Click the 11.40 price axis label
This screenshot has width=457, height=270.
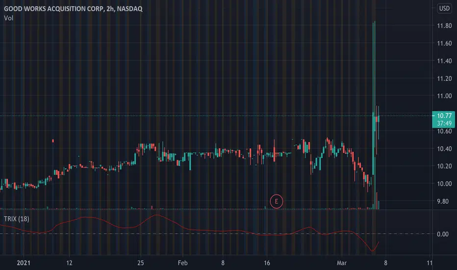444,61
